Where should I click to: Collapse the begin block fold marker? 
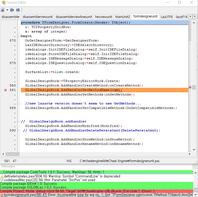coord(19,36)
